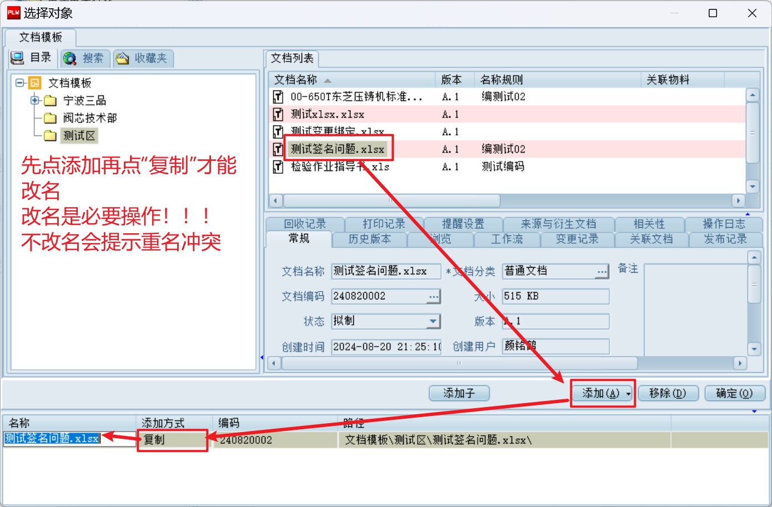Open 文档分类 browse ellipsis button
This screenshot has width=772, height=507.
(x=602, y=271)
